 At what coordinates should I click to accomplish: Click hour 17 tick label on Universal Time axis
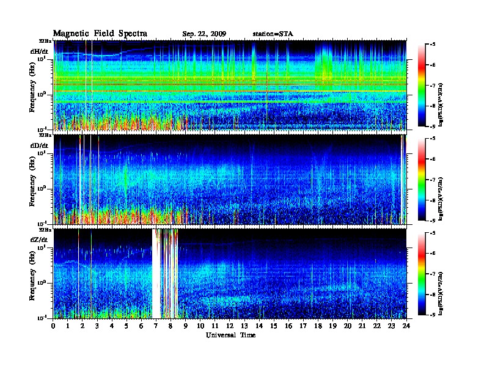303,326
